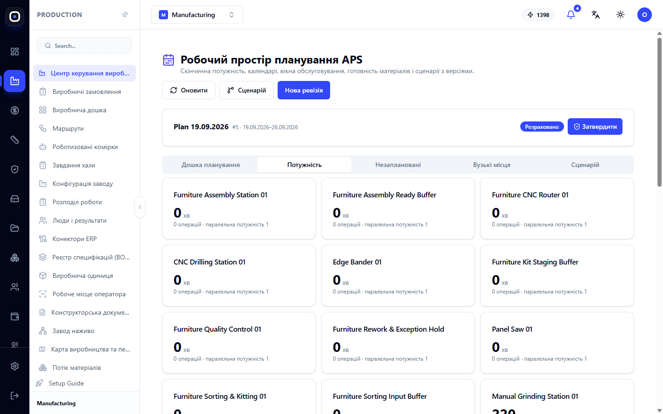Viewport: 663px width, 414px height.
Task: Open the dashboard grid icon in left rail
Action: tap(15, 52)
